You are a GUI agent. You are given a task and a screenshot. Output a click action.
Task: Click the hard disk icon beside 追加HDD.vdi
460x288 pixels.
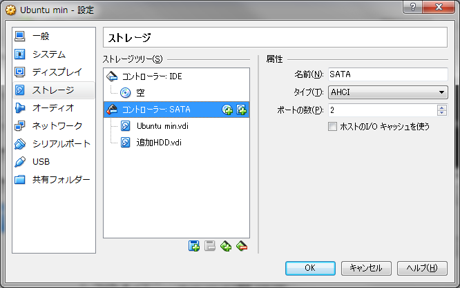126,143
